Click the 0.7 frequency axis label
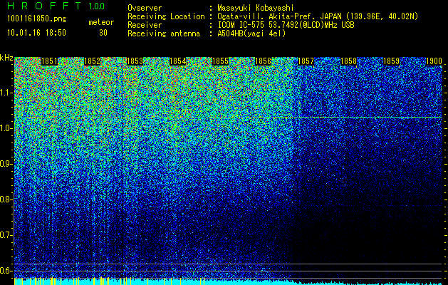This screenshot has width=448, height=285. [x=6, y=235]
